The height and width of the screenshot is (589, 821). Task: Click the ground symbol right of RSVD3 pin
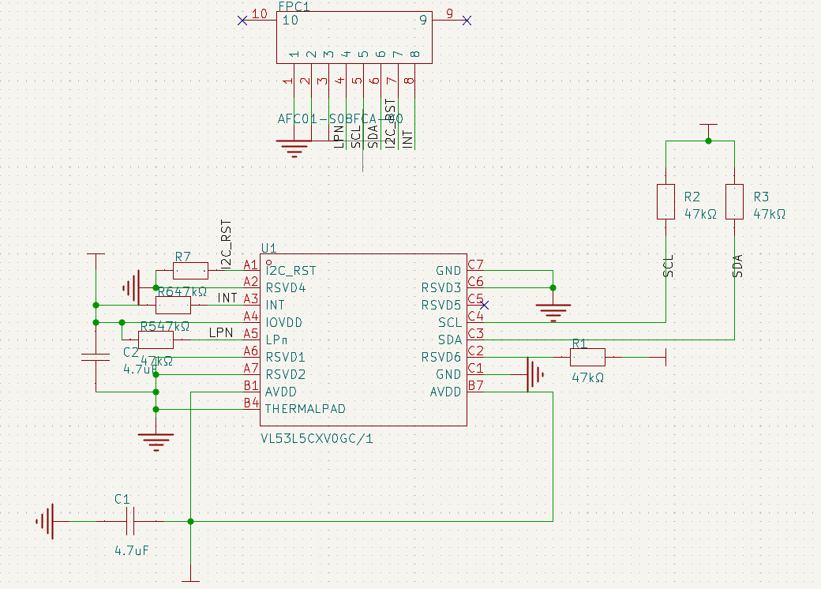[x=553, y=311]
